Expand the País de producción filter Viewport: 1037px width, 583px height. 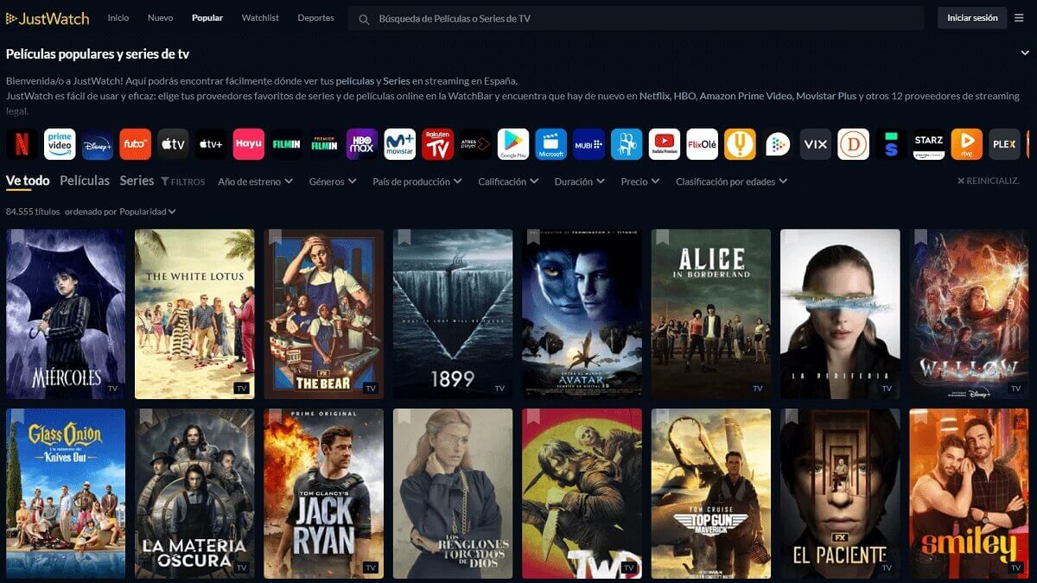[417, 181]
